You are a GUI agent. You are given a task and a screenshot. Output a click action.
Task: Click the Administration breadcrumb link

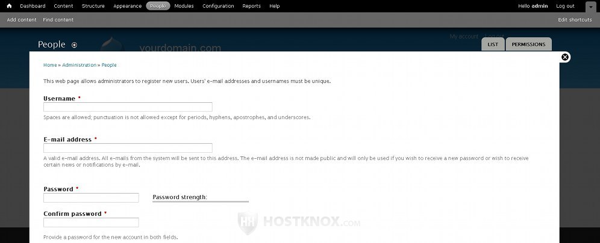[x=79, y=65]
